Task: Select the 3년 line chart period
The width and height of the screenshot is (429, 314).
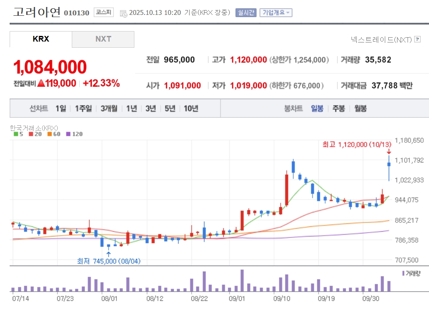Action: (151, 109)
